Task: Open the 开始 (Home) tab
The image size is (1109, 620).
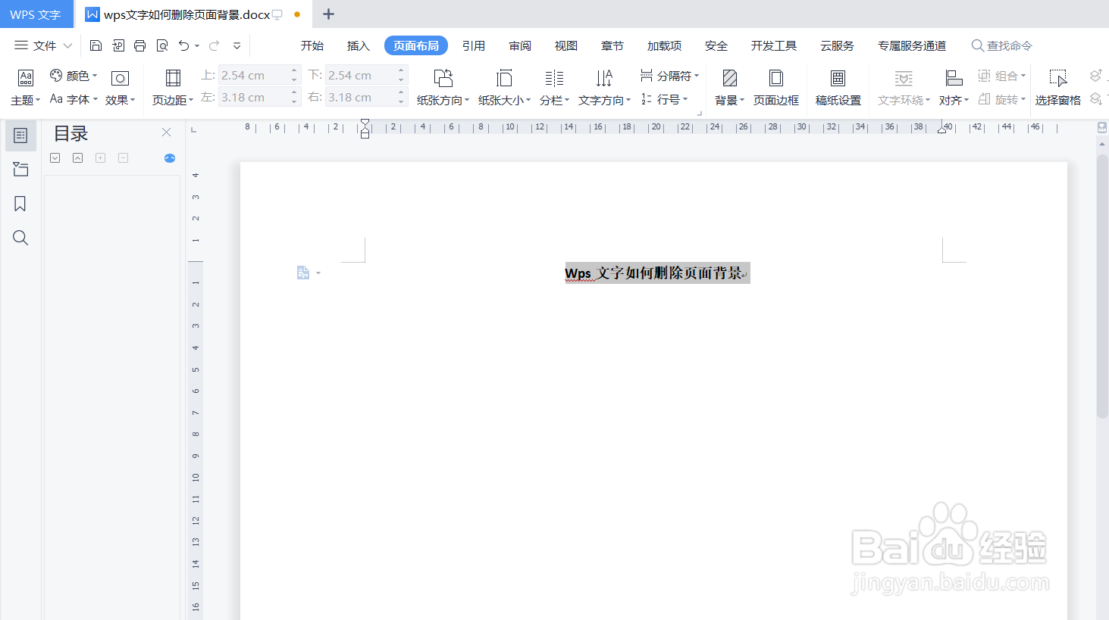Action: click(x=312, y=45)
